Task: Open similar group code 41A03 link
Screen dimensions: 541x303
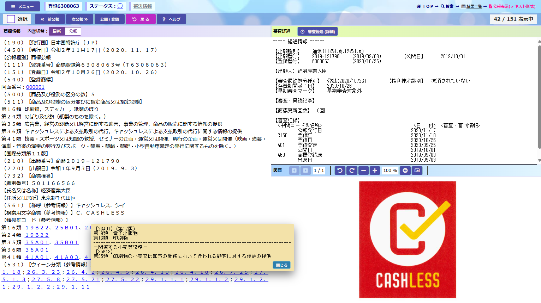Action: [66, 257]
